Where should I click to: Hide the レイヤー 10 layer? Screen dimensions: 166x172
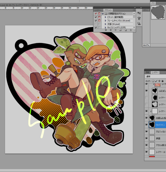(146, 152)
